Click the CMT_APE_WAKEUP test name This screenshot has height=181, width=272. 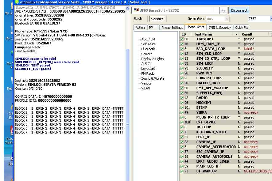pyautogui.click(x=212, y=88)
